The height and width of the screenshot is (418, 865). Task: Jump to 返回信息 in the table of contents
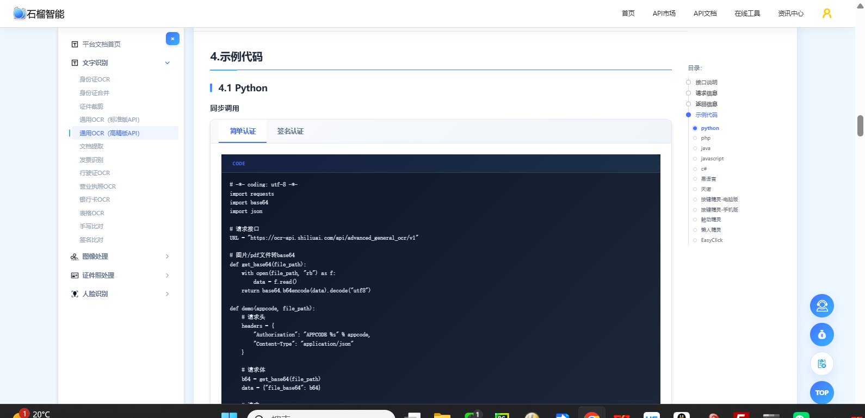[x=706, y=104]
